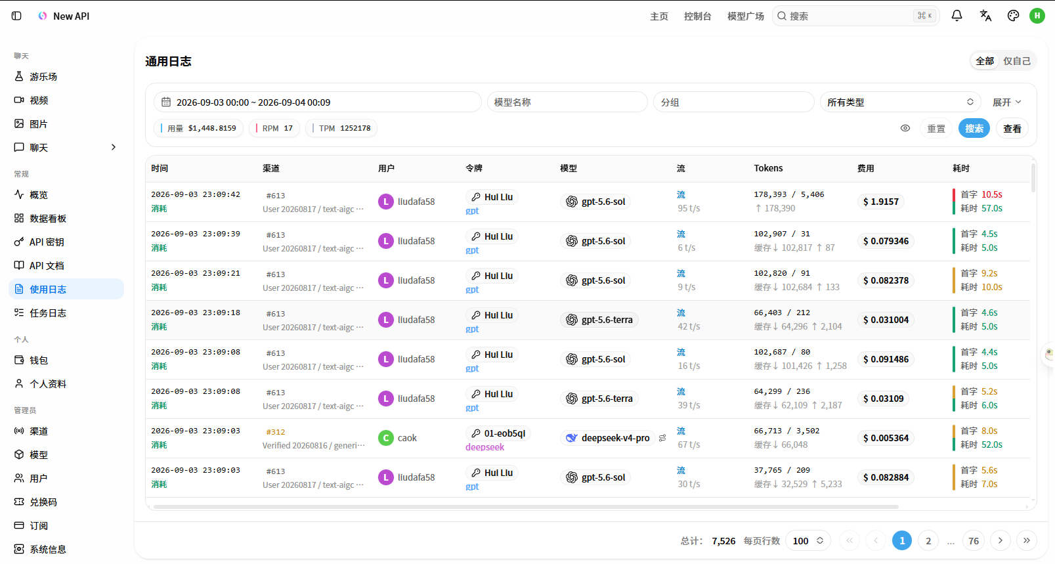The height and width of the screenshot is (564, 1055).
Task: Click the horizontal scrollbar under the table
Action: click(526, 507)
